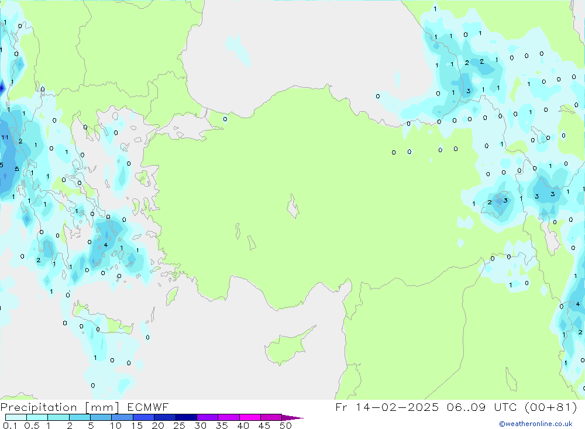585x429 pixels.
Task: Pick the 0.1–0.5 mm legend swatch
Action: (x=16, y=417)
